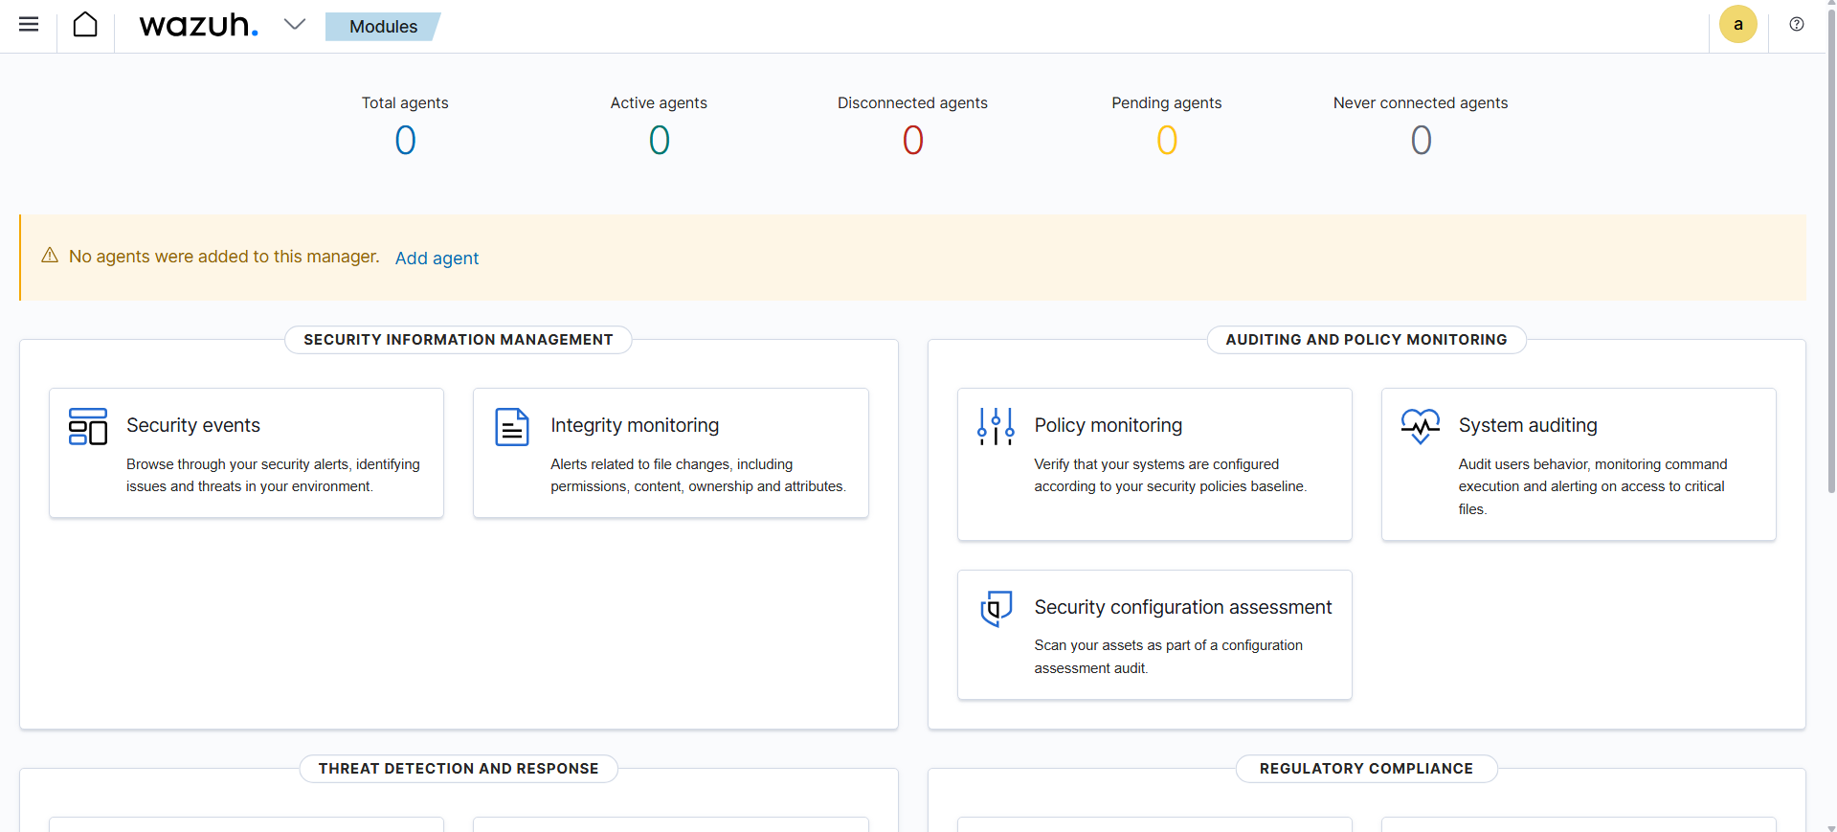Click the Threat Detection and Response heading

tap(459, 769)
